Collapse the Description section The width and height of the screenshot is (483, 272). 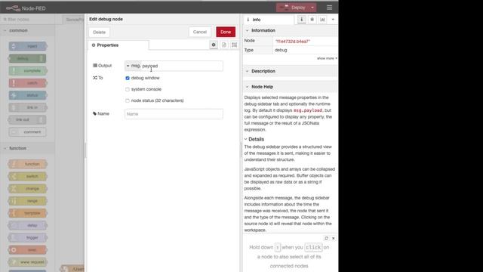point(290,71)
